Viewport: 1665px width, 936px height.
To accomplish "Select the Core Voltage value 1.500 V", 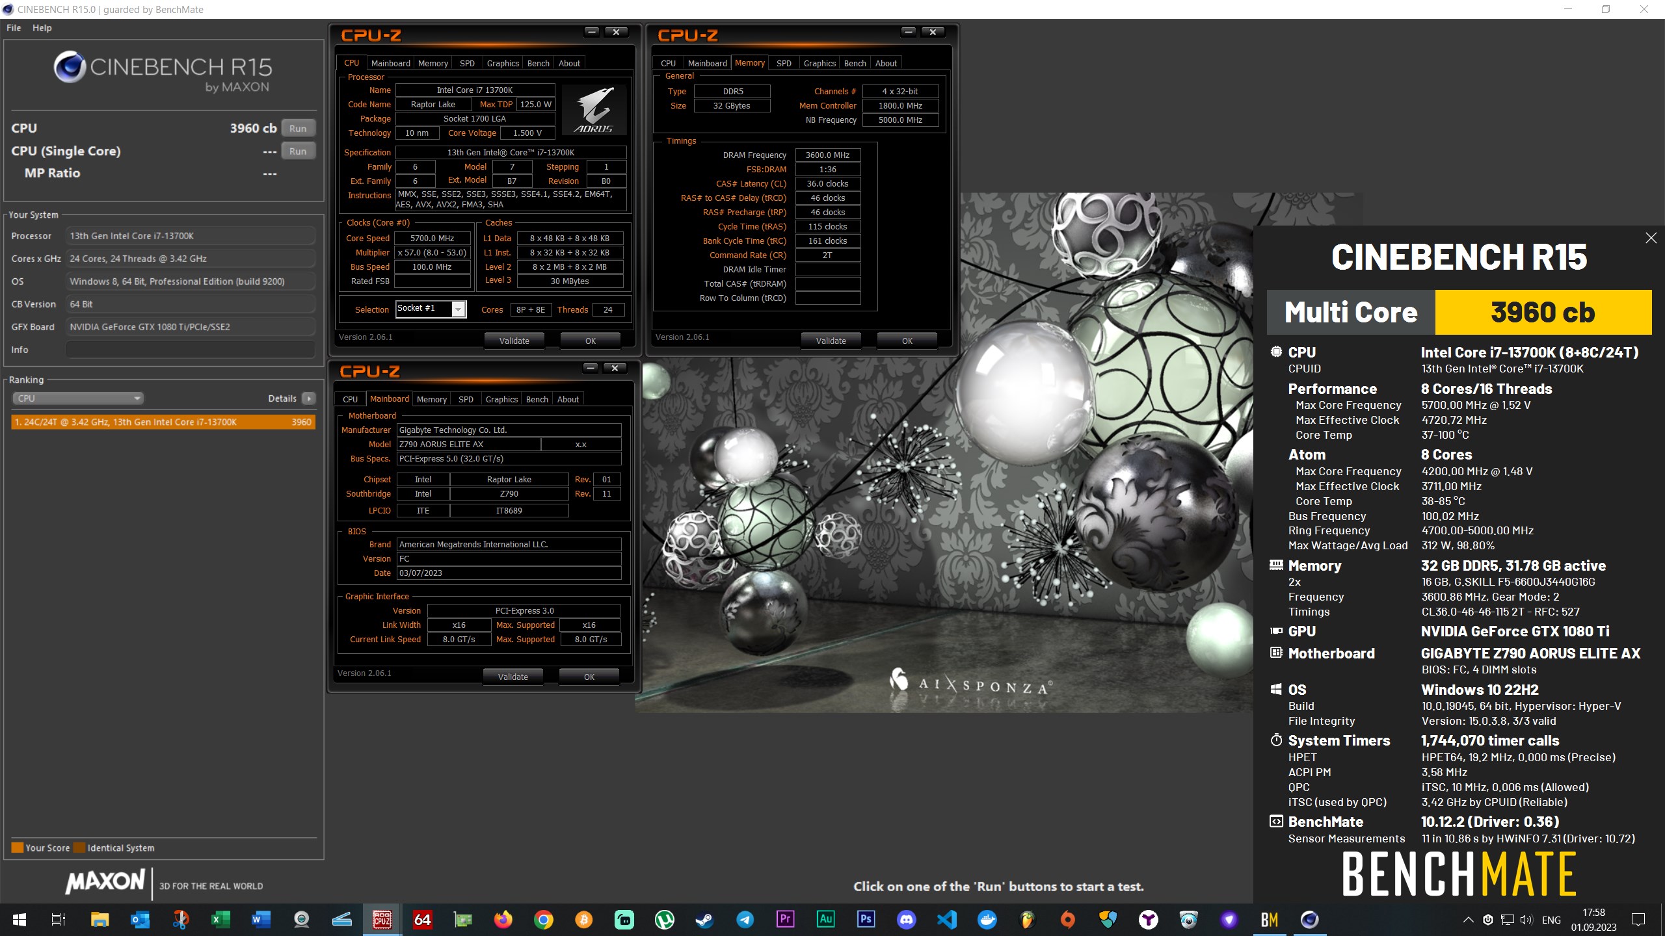I will [527, 133].
